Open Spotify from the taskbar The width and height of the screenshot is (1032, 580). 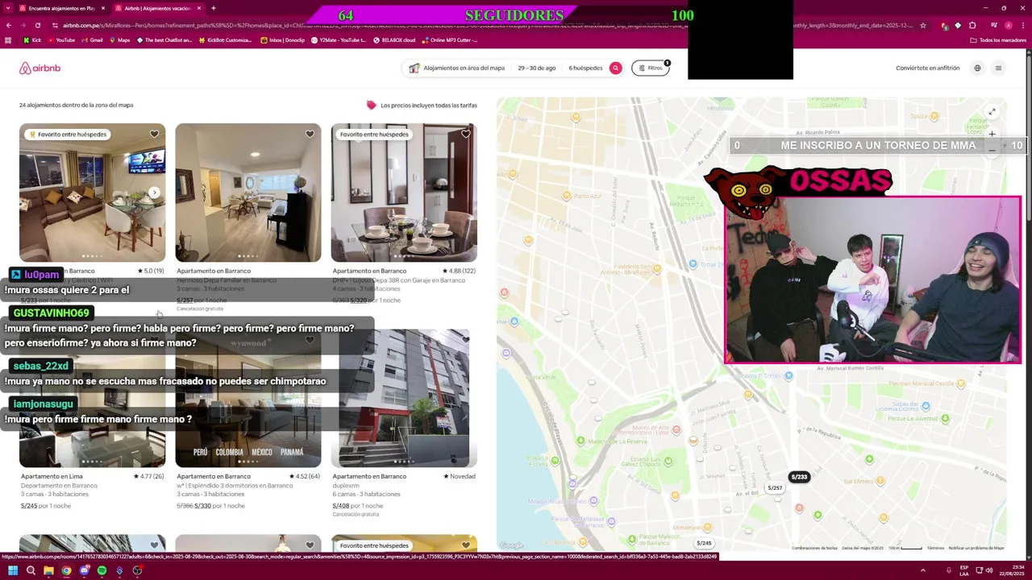coord(102,570)
